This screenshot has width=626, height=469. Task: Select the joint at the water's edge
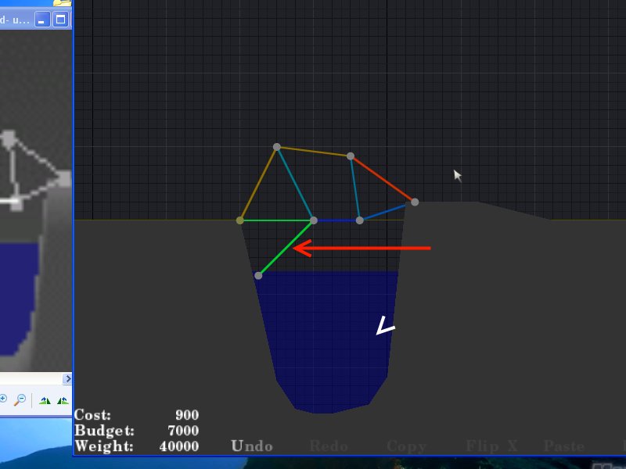click(258, 275)
